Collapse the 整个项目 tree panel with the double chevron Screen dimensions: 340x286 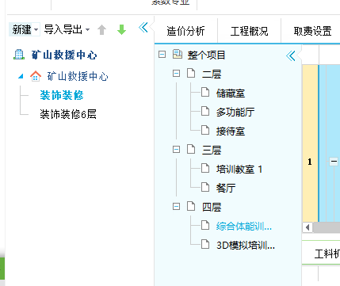pos(291,55)
